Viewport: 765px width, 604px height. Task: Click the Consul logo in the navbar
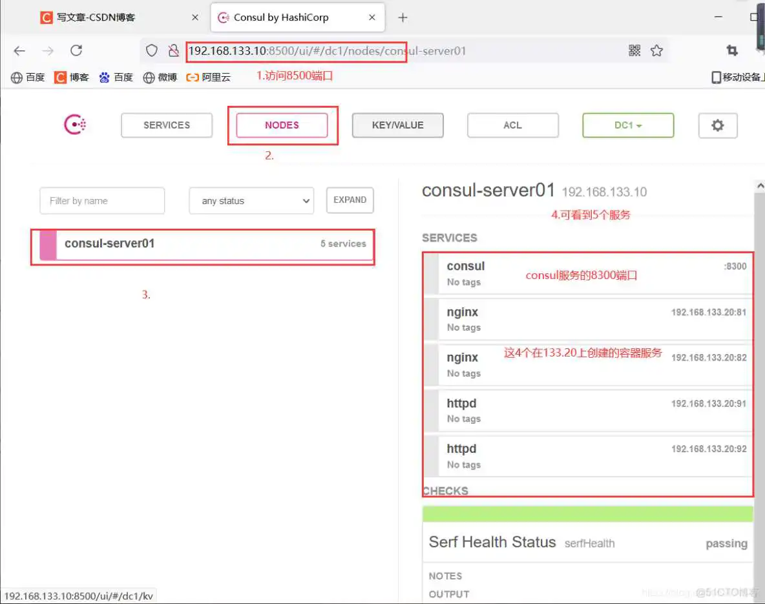[74, 125]
